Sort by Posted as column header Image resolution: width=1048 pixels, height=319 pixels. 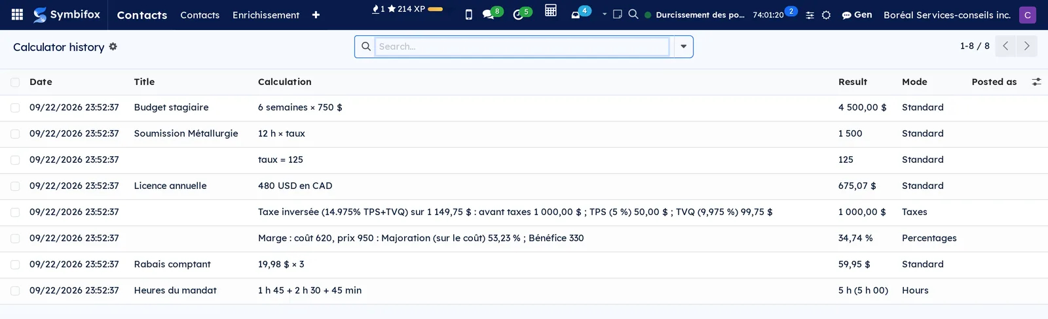994,82
